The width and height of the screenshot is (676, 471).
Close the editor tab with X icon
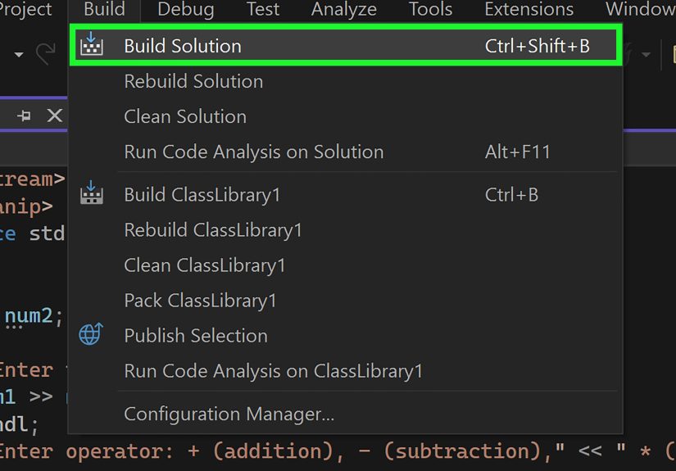coord(55,115)
